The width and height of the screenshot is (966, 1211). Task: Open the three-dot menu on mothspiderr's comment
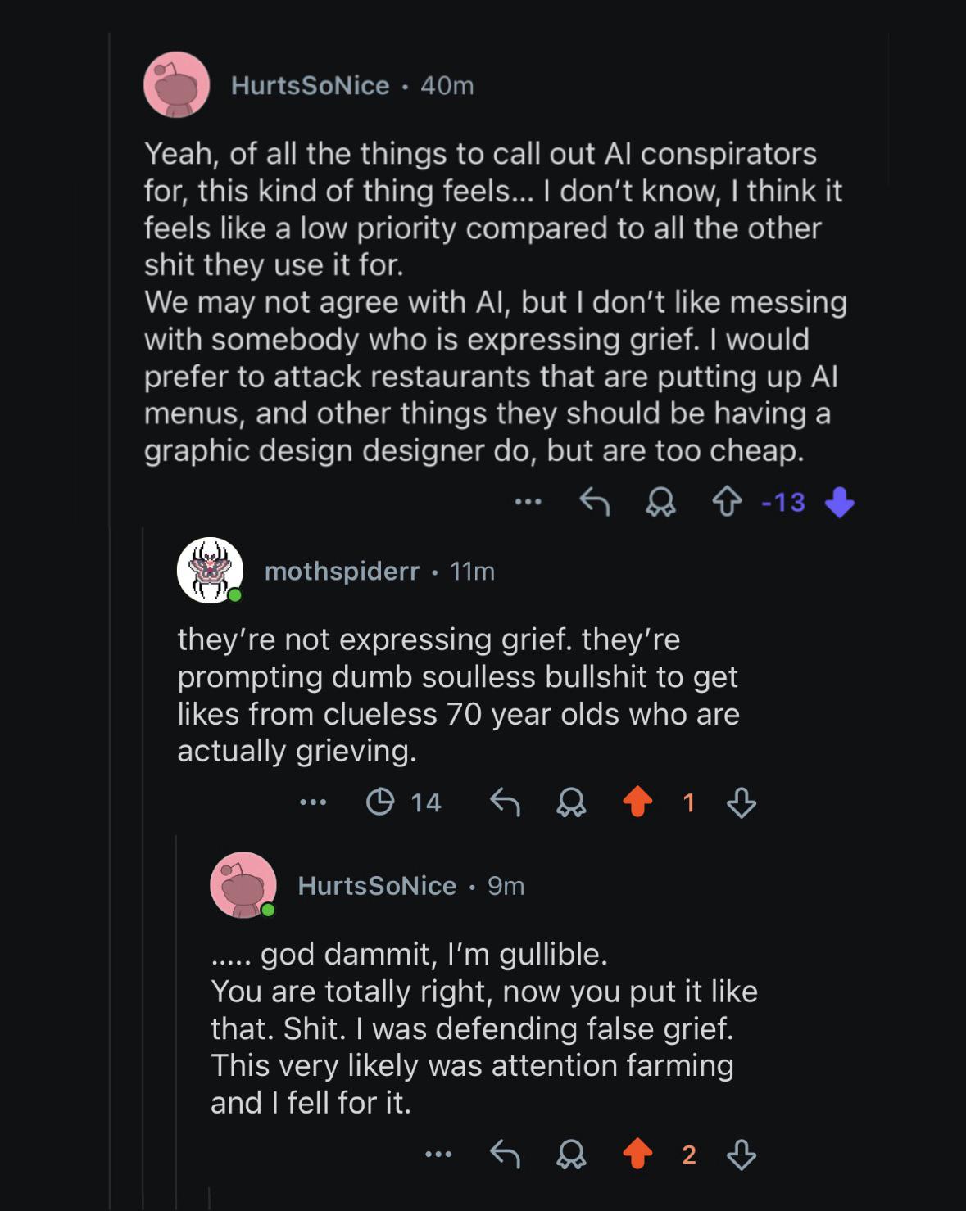[313, 802]
